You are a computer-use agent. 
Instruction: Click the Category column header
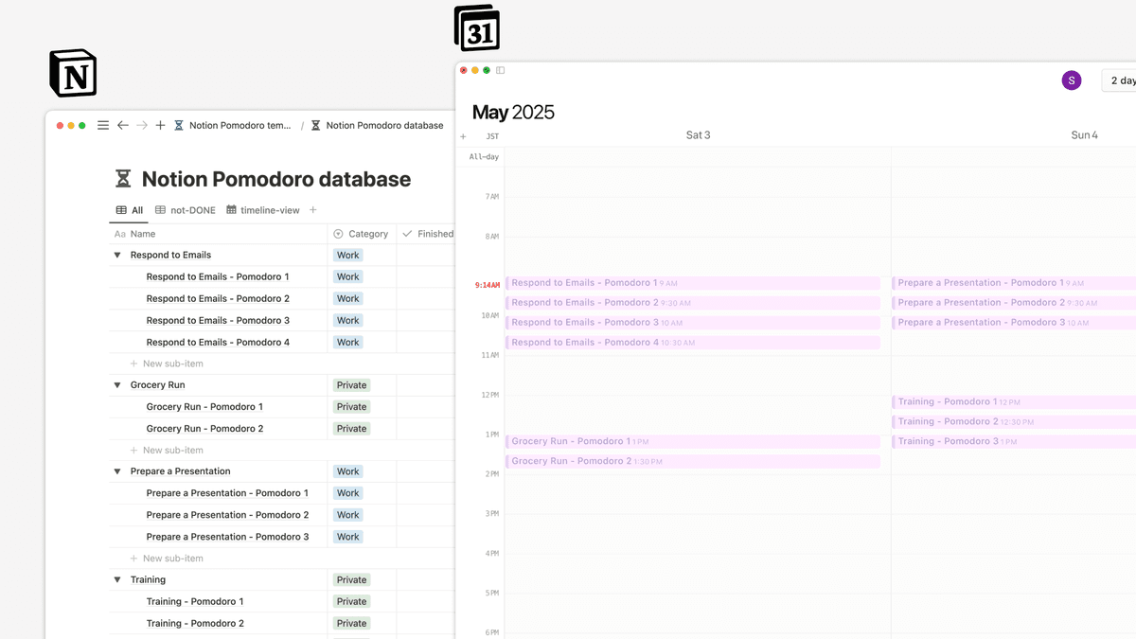pyautogui.click(x=362, y=234)
